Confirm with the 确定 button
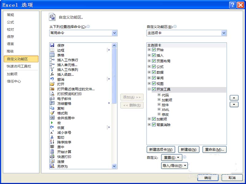The height and width of the screenshot is (184, 246). [208, 178]
